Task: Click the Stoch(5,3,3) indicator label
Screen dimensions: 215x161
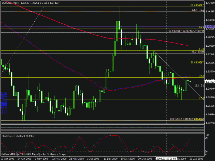Action: 18,136
